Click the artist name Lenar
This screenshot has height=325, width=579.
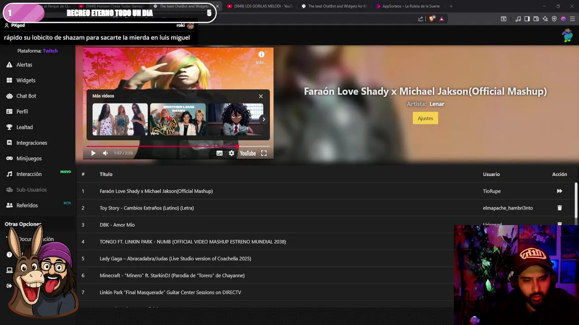(x=437, y=104)
